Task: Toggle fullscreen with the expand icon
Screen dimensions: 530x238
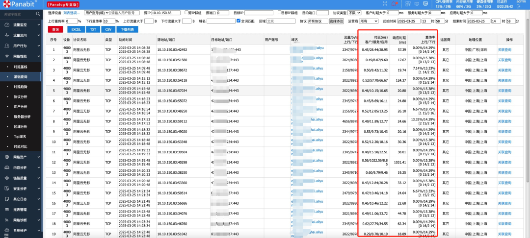Action: [x=385, y=4]
